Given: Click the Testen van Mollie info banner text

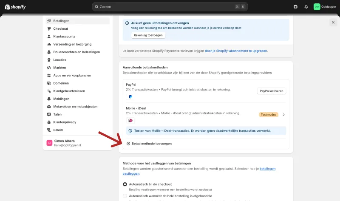Looking at the screenshot, I should coord(202,131).
